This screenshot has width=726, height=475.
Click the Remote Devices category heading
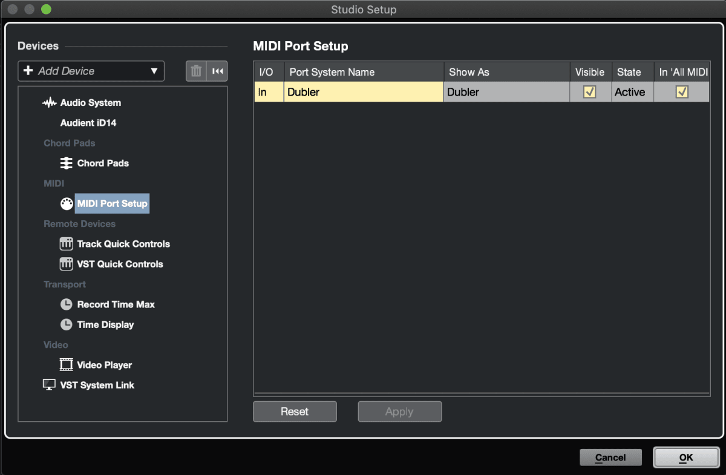[x=79, y=224]
